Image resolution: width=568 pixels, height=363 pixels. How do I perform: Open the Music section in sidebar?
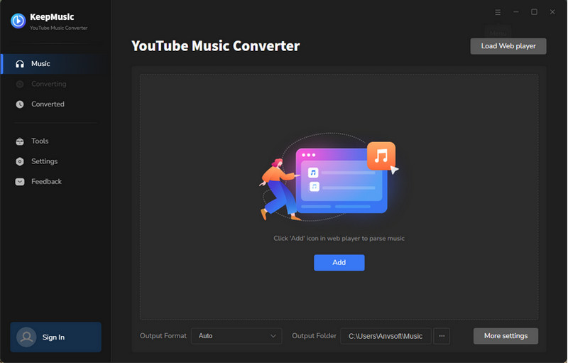[x=54, y=64]
